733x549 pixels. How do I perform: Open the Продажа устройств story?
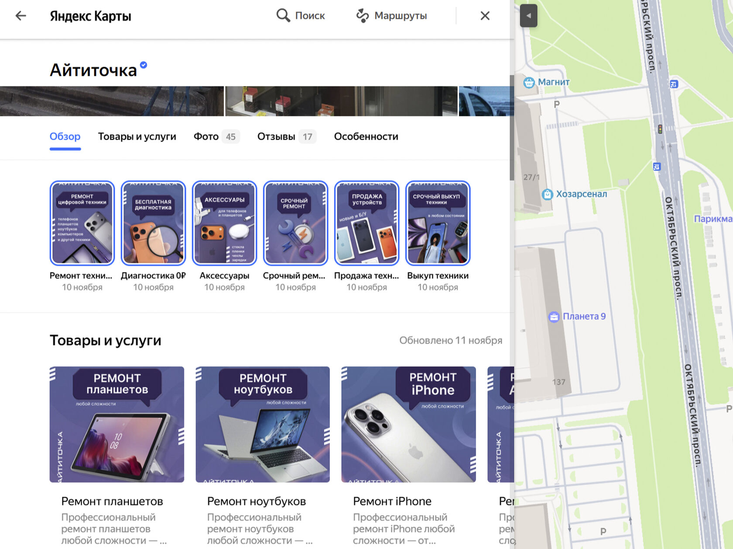point(366,223)
